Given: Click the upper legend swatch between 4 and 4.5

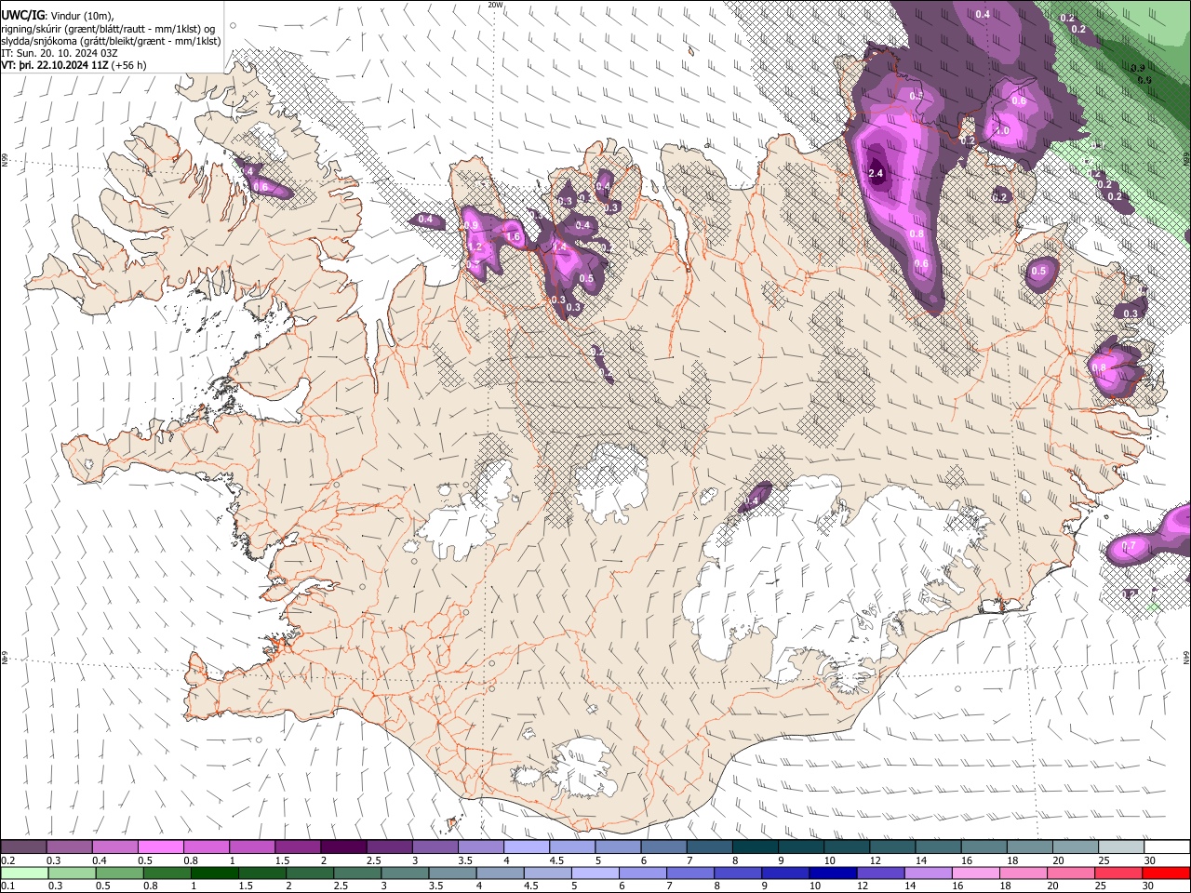Looking at the screenshot, I should click(527, 847).
